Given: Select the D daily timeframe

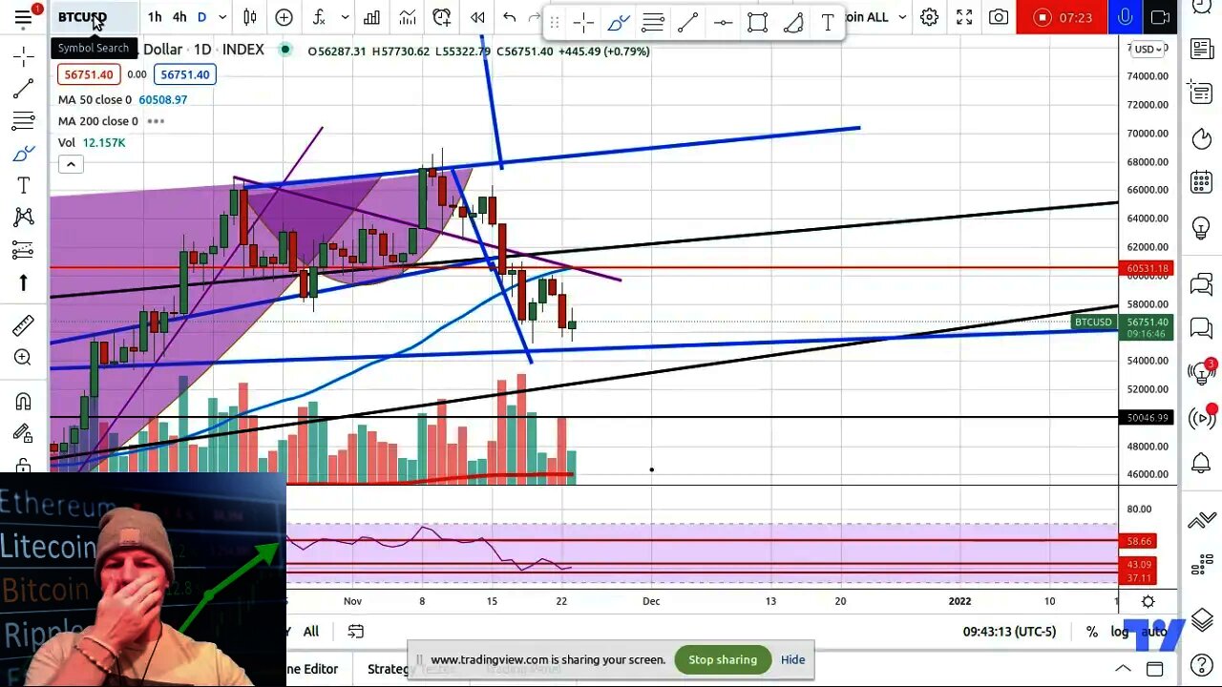Looking at the screenshot, I should [201, 17].
